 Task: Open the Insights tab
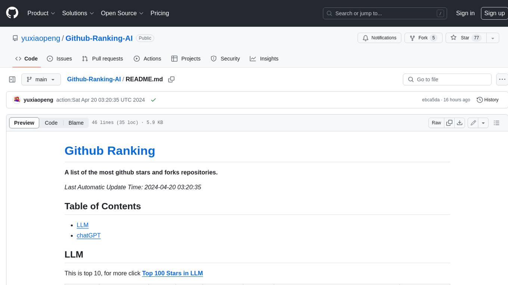(264, 59)
